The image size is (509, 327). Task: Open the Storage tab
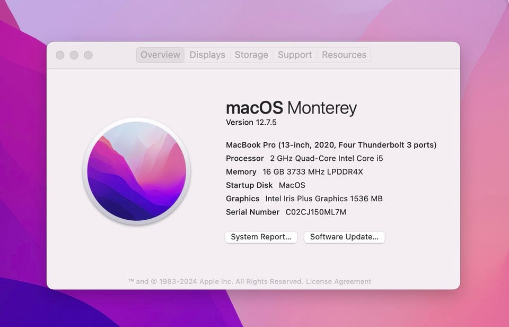(x=251, y=55)
